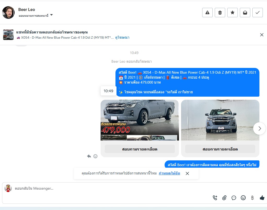267x210 pixels.
Task: Advance the carousel with the right chevron
Action: tap(259, 129)
